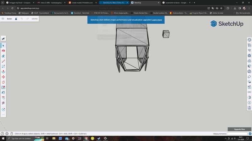The height and width of the screenshot is (141, 252).
Task: Expand more tools with the three dots
Action: coord(3,115)
